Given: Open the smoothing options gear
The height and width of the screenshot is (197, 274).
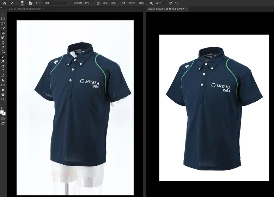Looking at the screenshot, I should 151,3.
